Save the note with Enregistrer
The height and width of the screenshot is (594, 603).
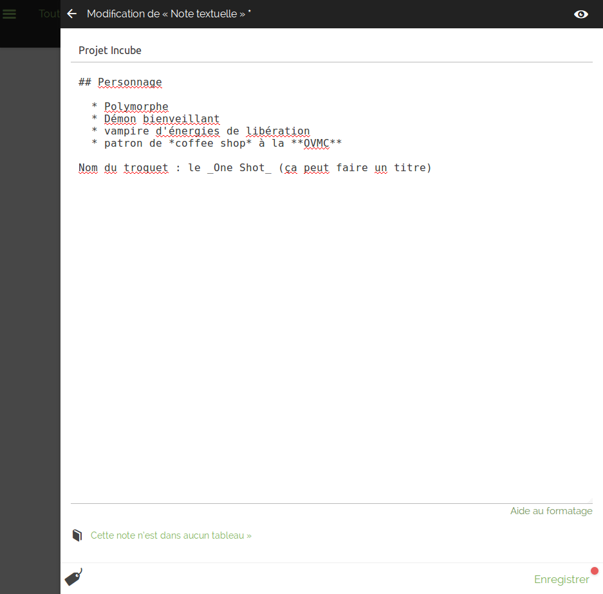561,579
